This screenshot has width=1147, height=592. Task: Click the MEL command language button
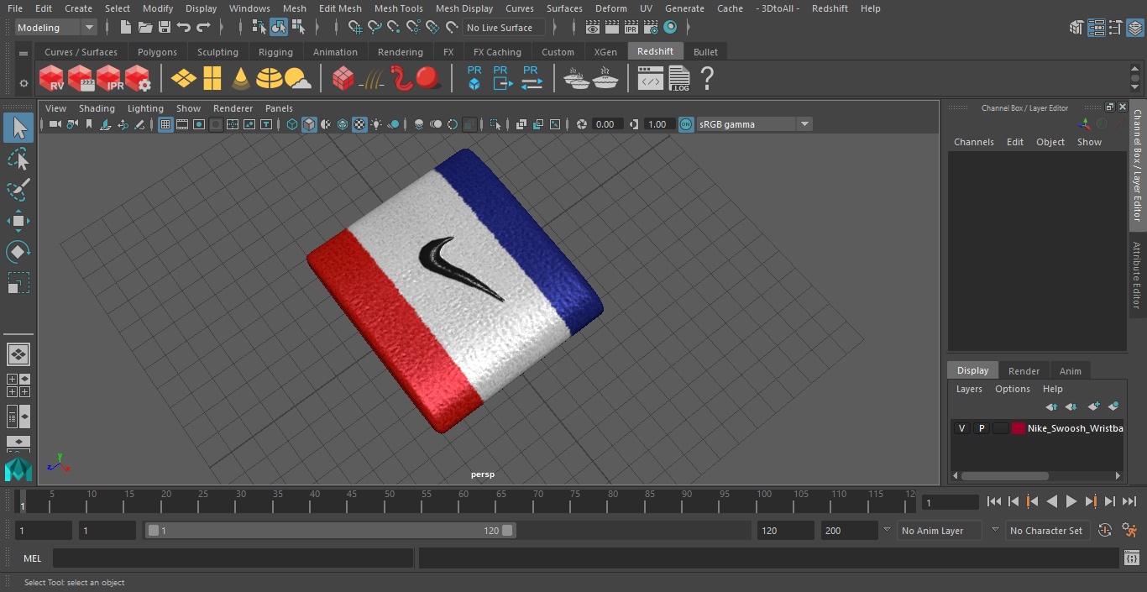pyautogui.click(x=32, y=558)
